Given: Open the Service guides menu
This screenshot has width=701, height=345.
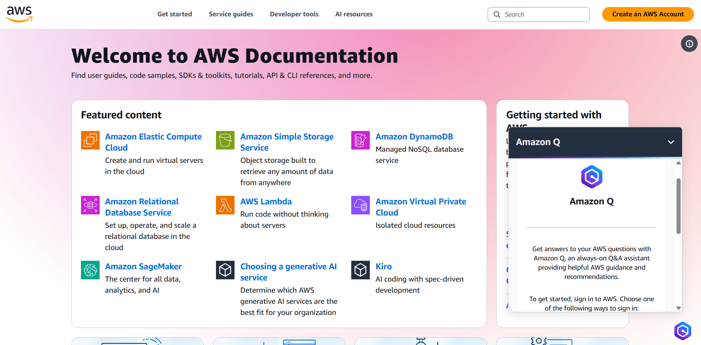Looking at the screenshot, I should [231, 14].
